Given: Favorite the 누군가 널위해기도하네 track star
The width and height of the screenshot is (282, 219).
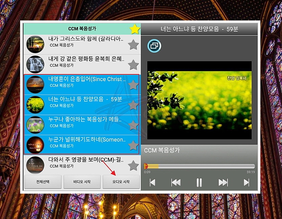Looking at the screenshot, I should (133, 145).
